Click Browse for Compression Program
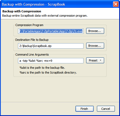The image size is (120, 116). (95, 31)
